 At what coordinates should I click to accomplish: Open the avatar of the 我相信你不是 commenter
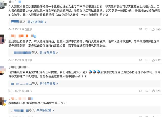point(3,101)
